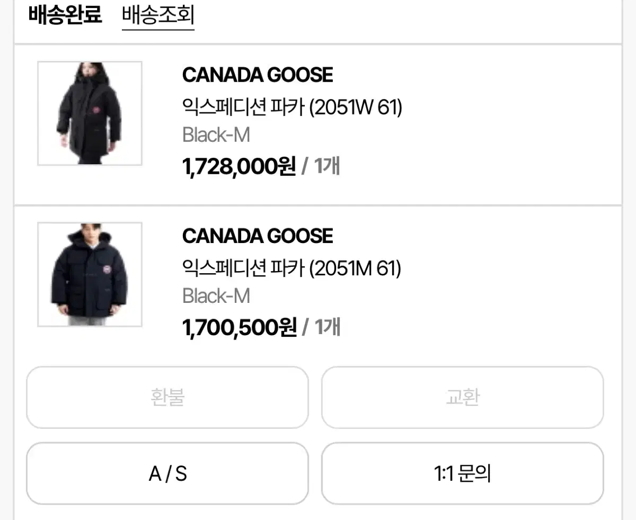636x520 pixels.
Task: Open the 익스페디션 파카 (2051W 61) product title
Action: [292, 108]
